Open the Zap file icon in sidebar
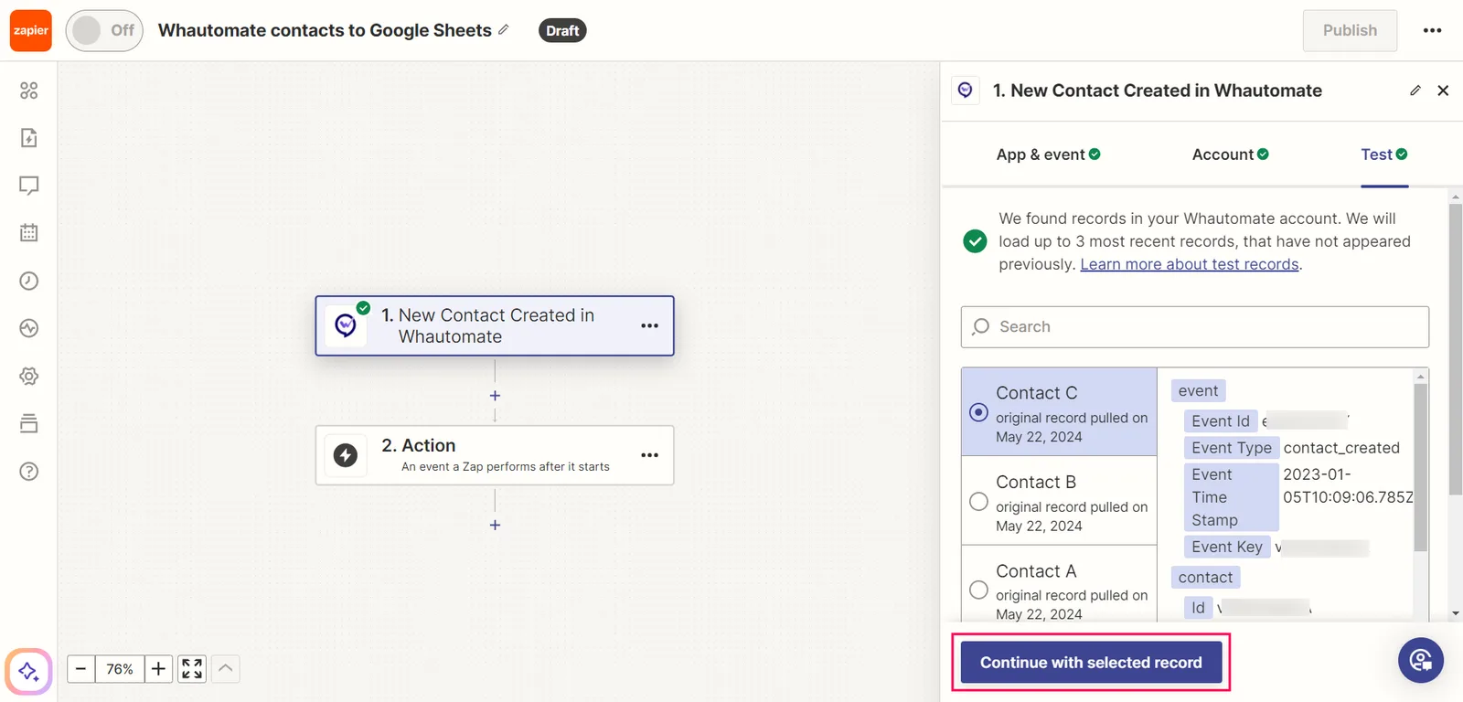 (29, 138)
